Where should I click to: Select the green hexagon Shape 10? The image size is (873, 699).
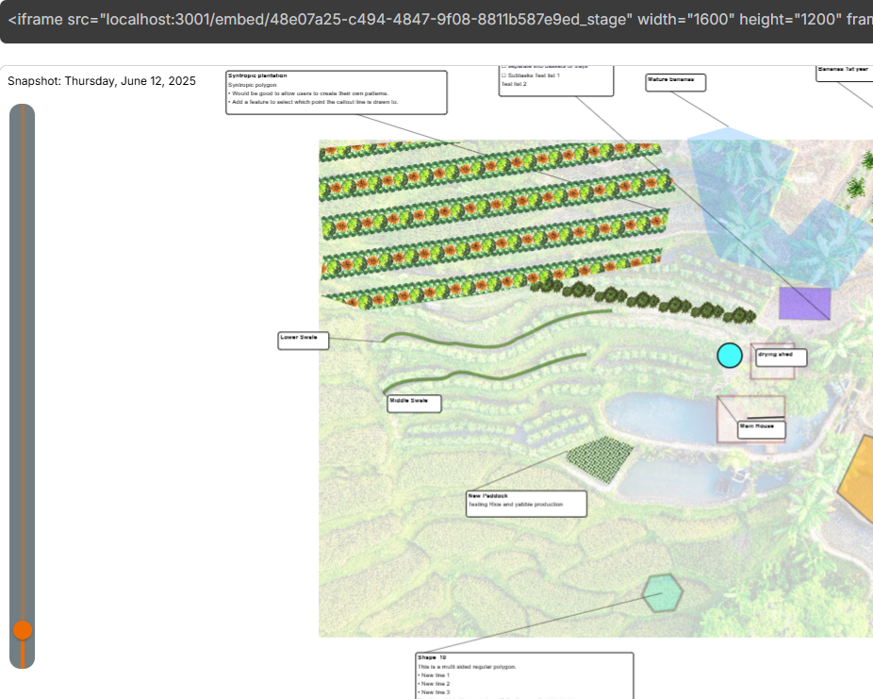(663, 593)
